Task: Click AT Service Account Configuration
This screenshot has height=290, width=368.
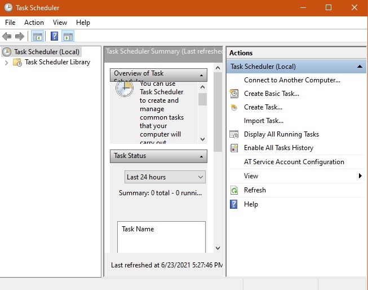Action: click(x=294, y=162)
